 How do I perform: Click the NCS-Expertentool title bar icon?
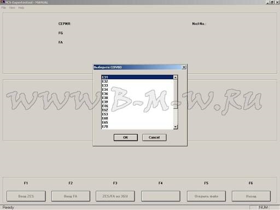point(3,2)
